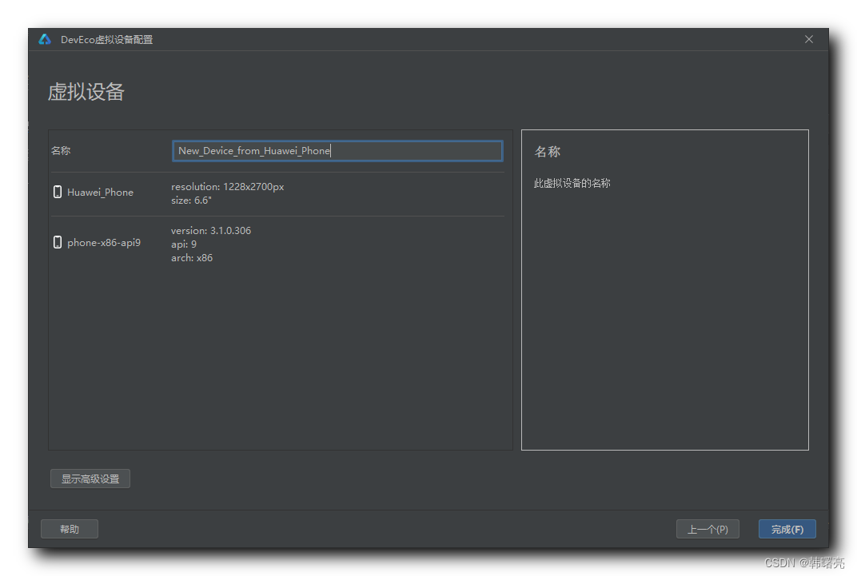Screen dimensions: 857x576
Task: Click the DevEco虚拟设备配置 window title
Action: click(106, 40)
